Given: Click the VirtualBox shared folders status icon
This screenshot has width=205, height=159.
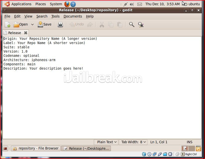Looking at the screenshot, I should [165, 154].
